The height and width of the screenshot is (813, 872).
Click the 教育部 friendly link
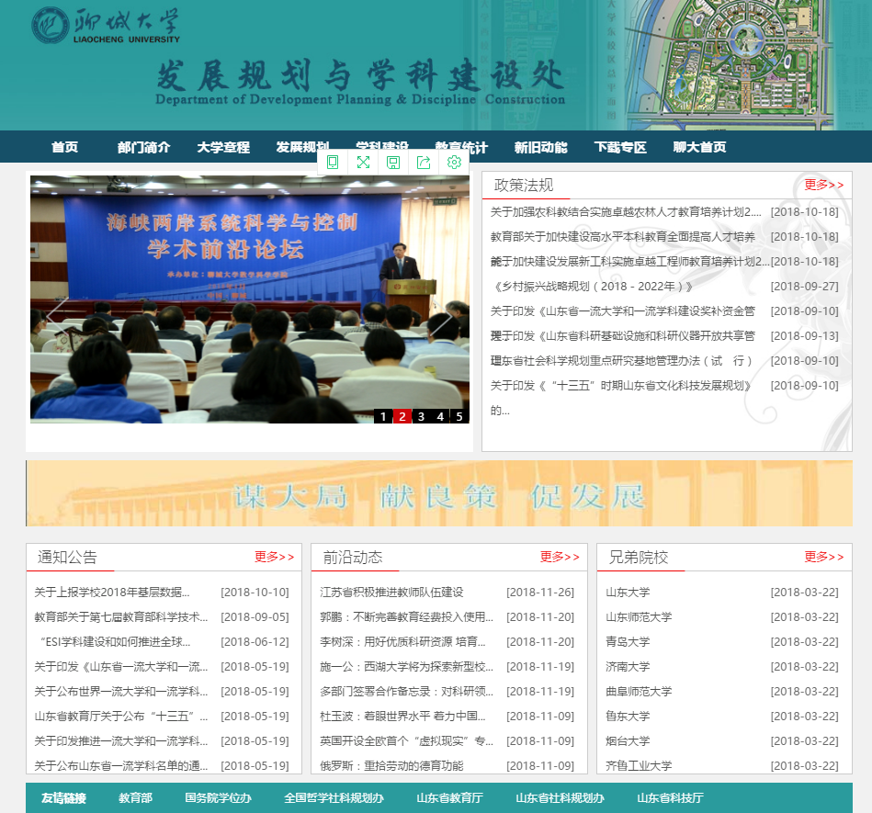(135, 798)
